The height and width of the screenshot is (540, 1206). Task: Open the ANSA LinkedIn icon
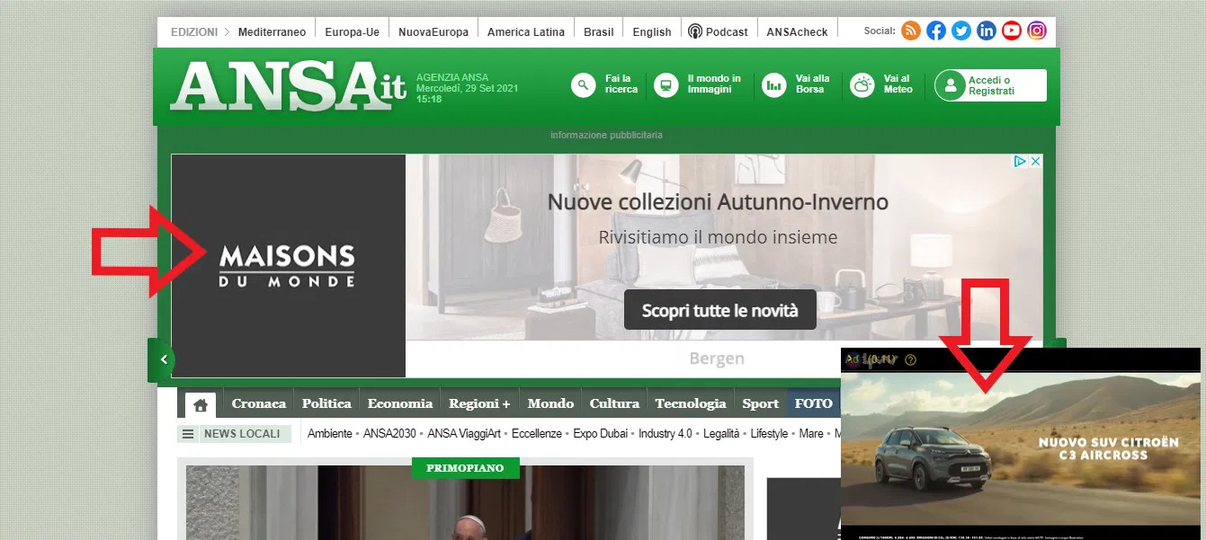pyautogui.click(x=987, y=31)
